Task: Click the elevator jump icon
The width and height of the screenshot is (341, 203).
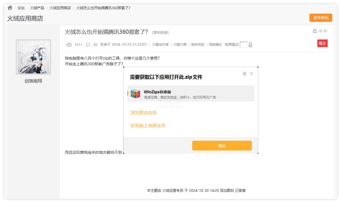Action: tap(250, 45)
